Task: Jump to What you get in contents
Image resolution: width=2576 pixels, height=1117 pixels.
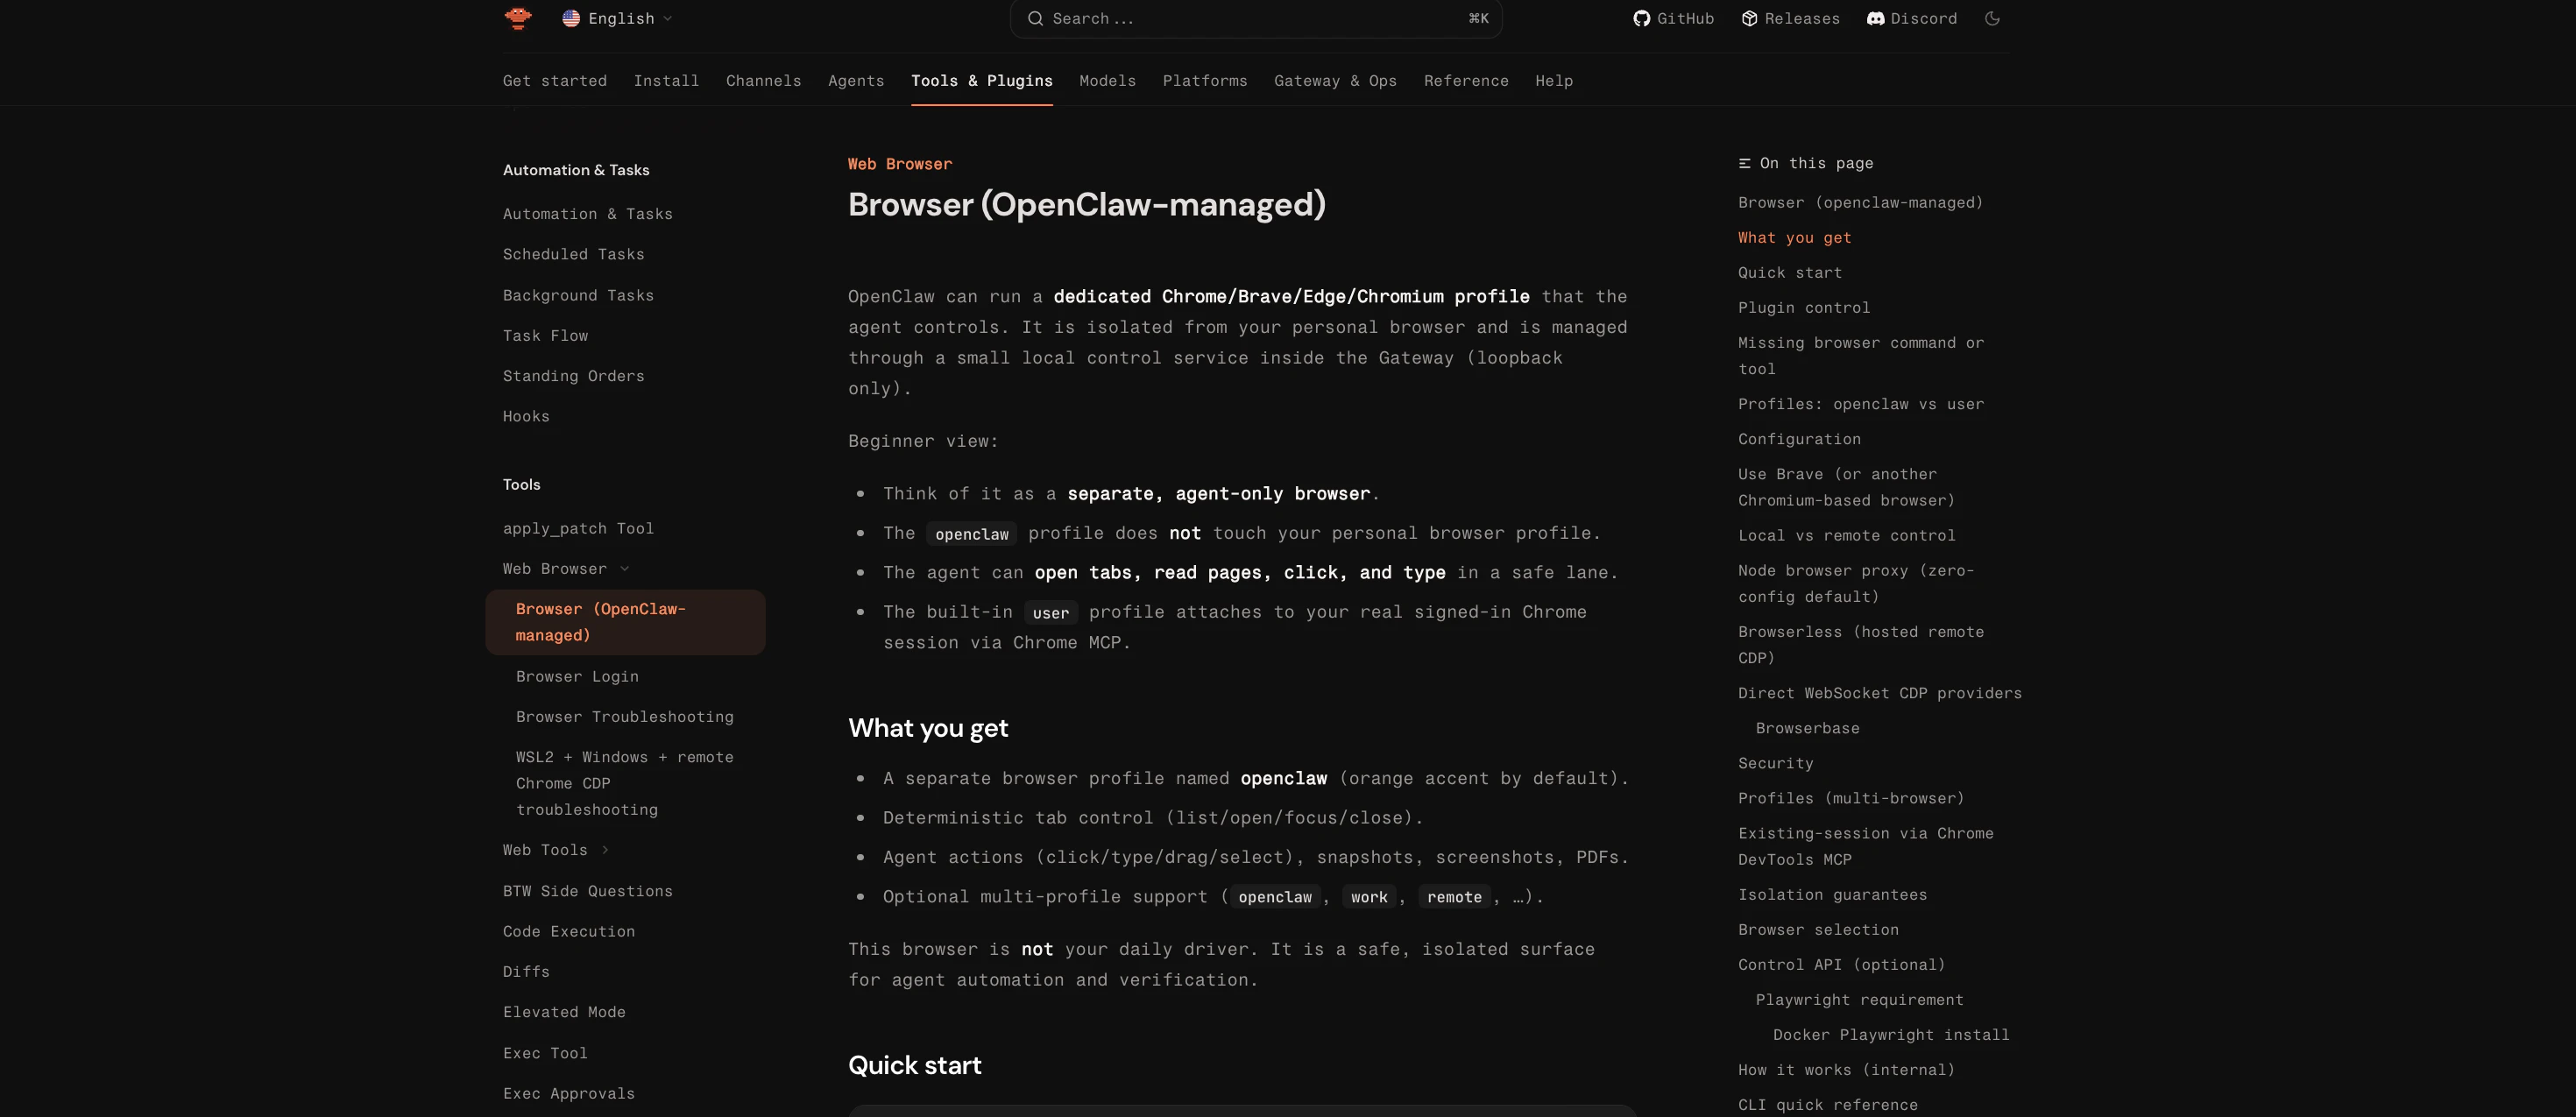Action: (x=1794, y=238)
